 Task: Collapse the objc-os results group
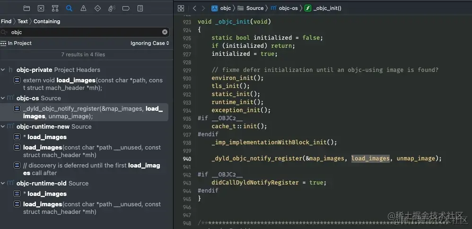3,98
